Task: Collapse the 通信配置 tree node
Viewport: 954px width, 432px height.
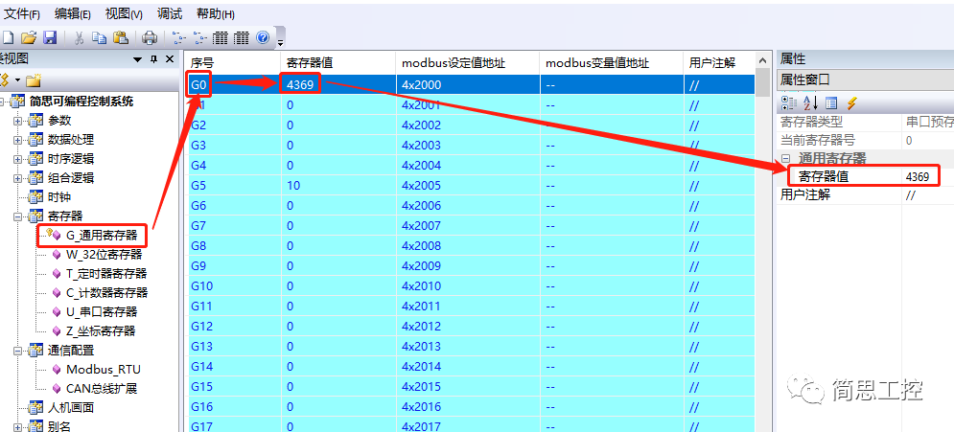Action: click(17, 350)
